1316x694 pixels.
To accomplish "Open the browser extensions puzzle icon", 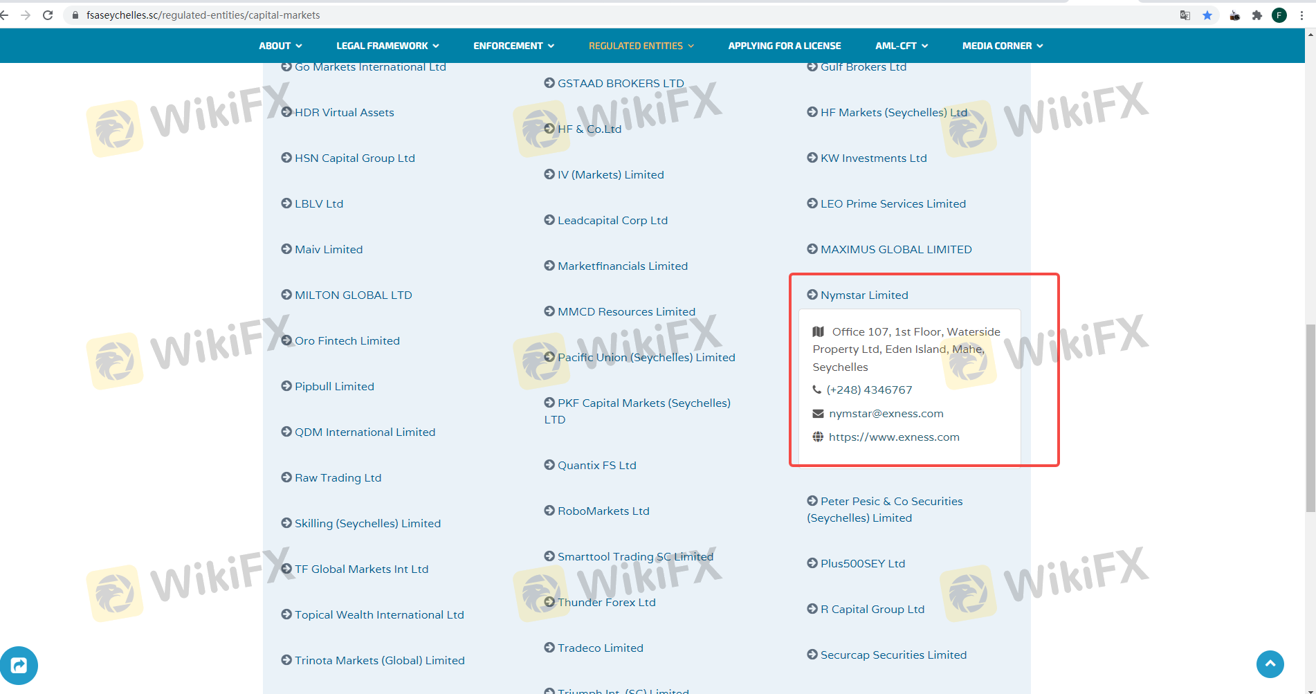I will pos(1257,15).
